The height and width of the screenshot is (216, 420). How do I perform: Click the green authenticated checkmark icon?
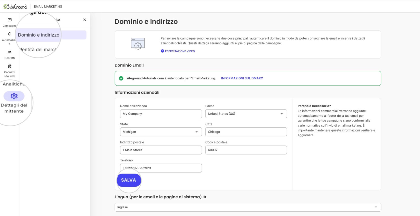121,78
